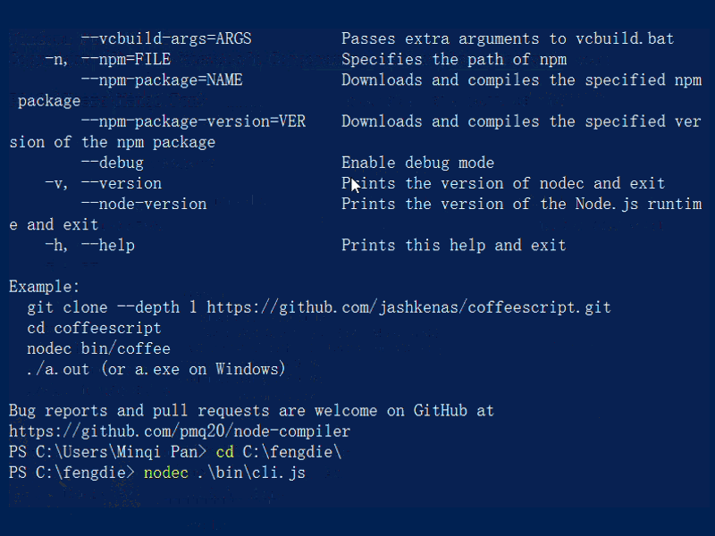715x536 pixels.
Task: Click the 'cd coffeescript' example line
Action: click(x=95, y=328)
